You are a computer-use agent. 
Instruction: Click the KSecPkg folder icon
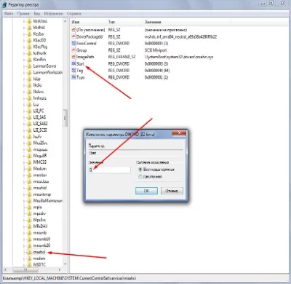click(29, 47)
